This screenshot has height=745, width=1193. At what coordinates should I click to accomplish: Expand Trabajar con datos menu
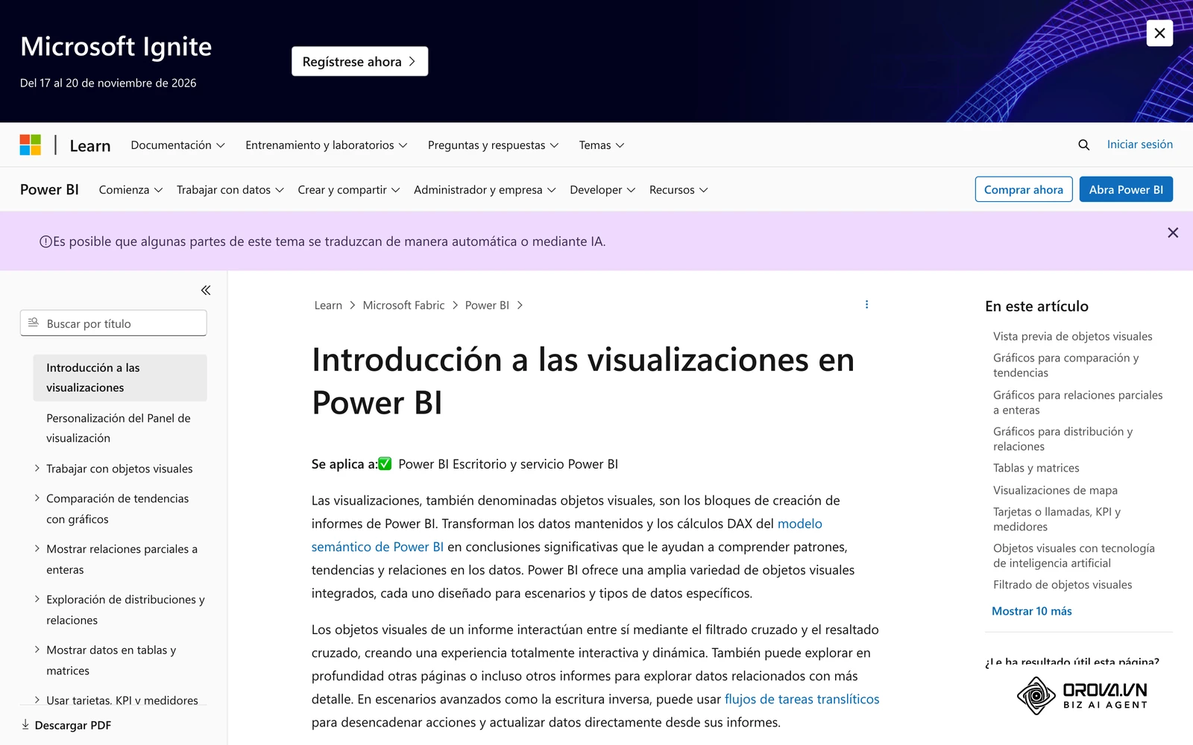(230, 189)
